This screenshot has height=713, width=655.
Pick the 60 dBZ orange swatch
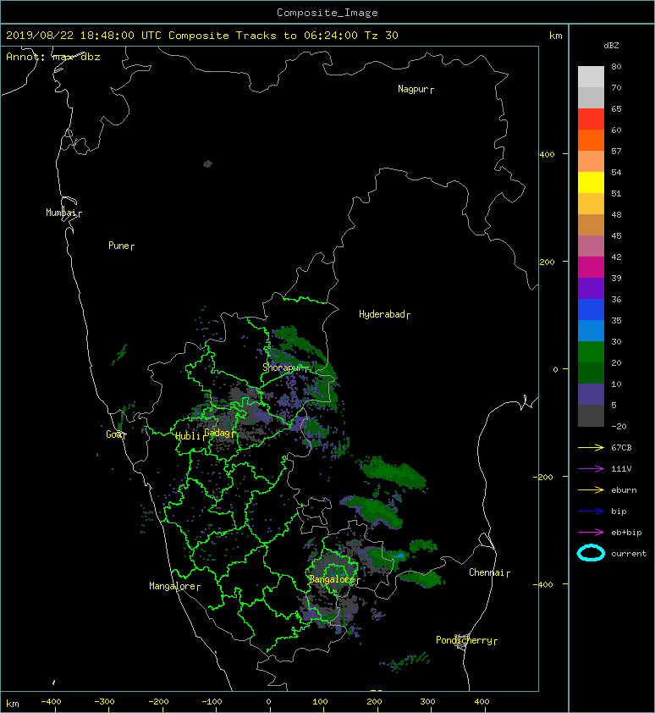591,140
